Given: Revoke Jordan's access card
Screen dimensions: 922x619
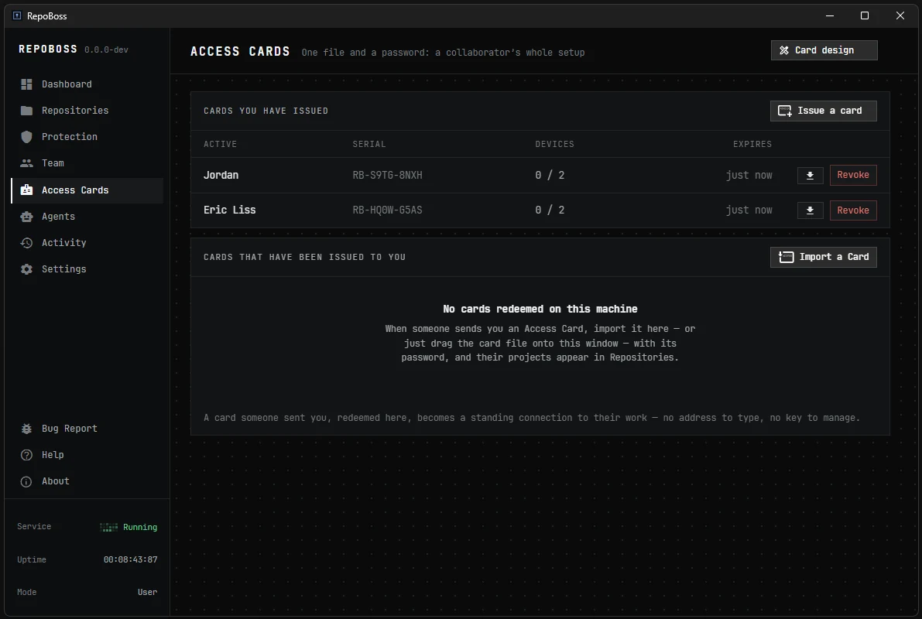Looking at the screenshot, I should [x=852, y=175].
